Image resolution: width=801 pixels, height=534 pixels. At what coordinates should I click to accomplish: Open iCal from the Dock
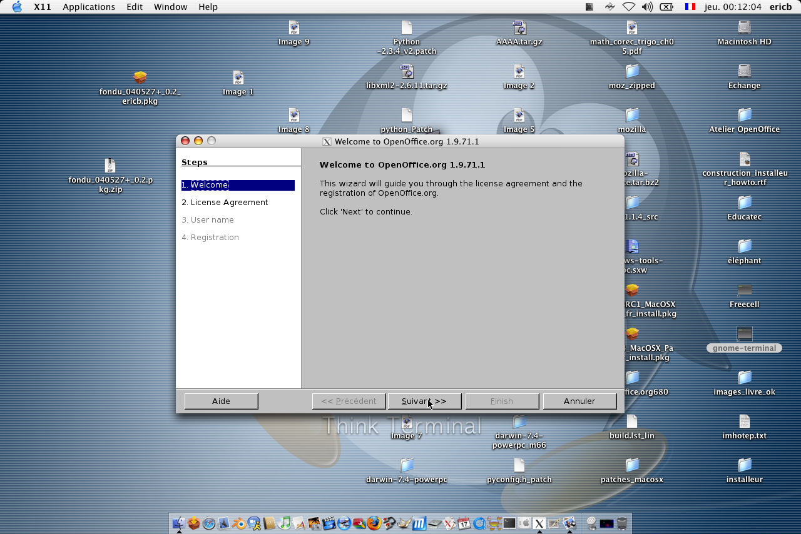(464, 523)
